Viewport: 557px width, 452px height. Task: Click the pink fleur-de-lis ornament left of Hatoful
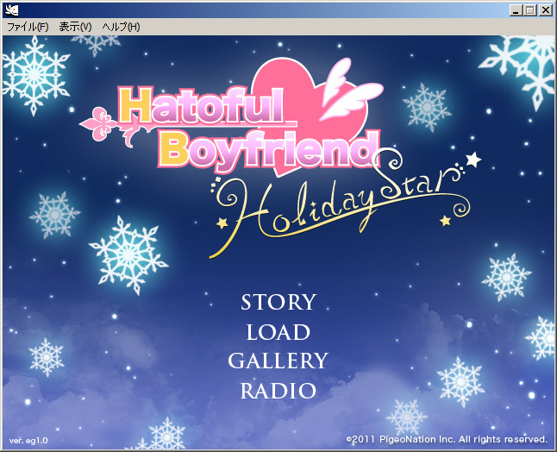click(x=101, y=124)
